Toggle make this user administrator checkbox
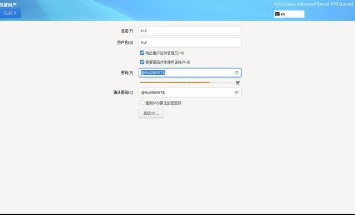This screenshot has height=215, width=355. [x=142, y=53]
